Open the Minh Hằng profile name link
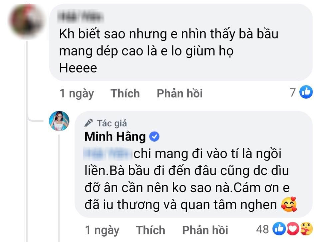This screenshot has height=242, width=323. tap(115, 137)
